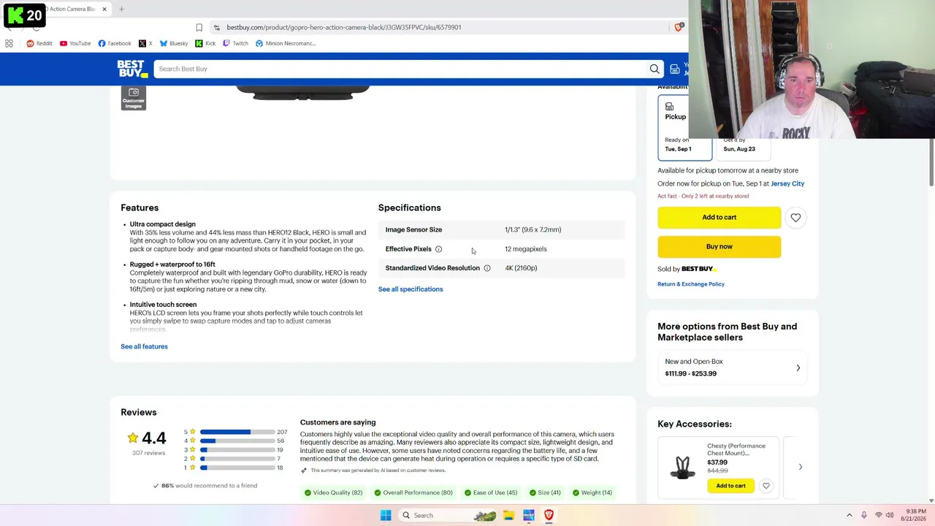Filter reviews by 4 star rating

tap(234, 441)
